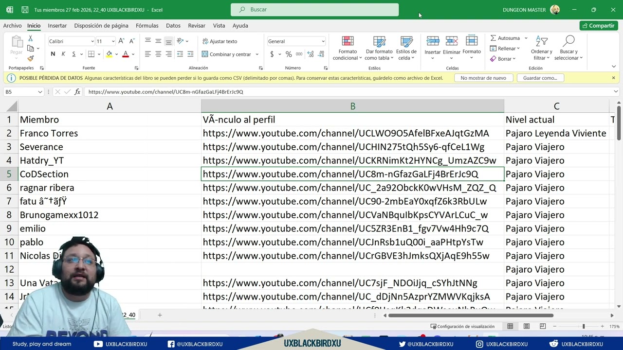Toggle italic (K) formatting

point(63,54)
